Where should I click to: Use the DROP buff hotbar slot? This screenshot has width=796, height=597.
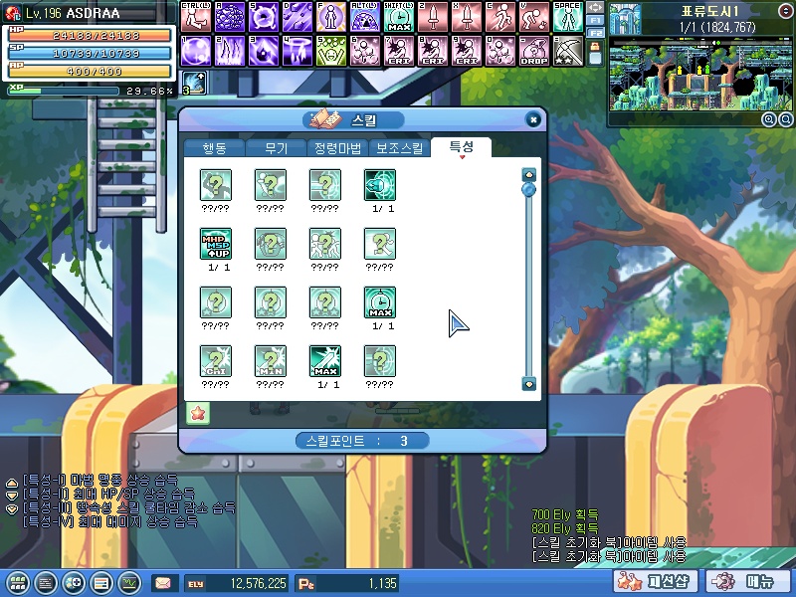pos(534,51)
